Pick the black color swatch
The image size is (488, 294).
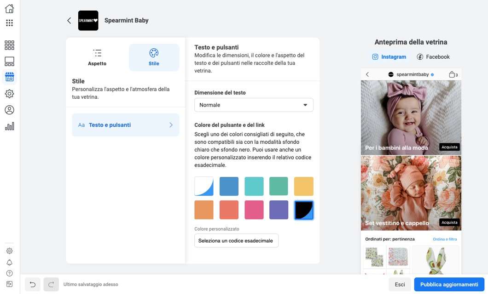(x=304, y=210)
